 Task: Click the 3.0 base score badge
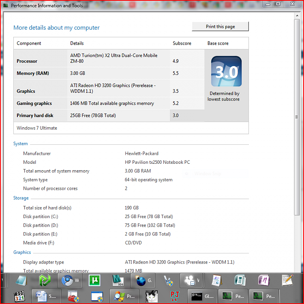pyautogui.click(x=226, y=71)
